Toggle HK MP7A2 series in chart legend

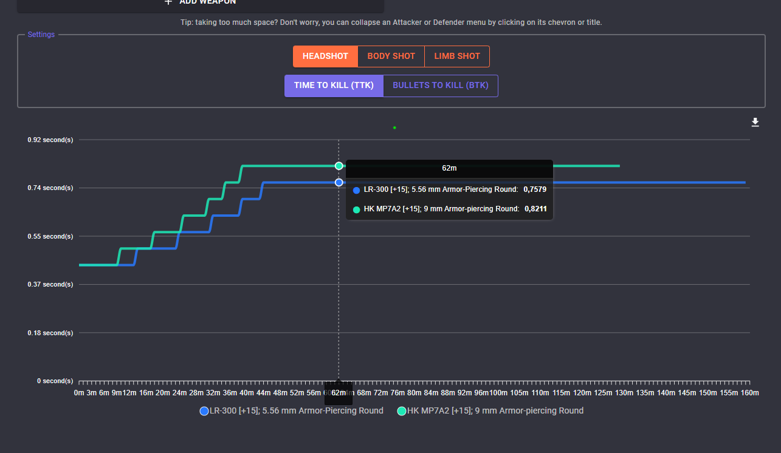pyautogui.click(x=490, y=411)
